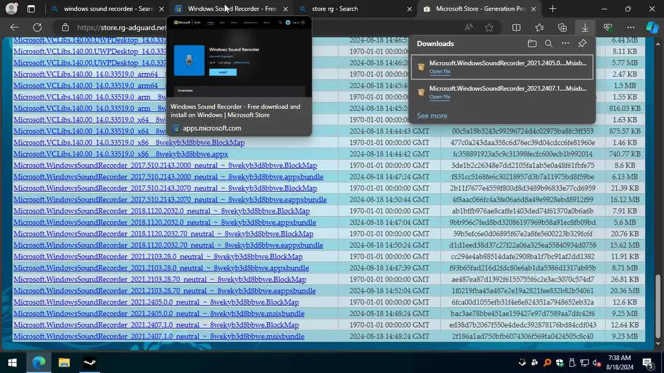Image resolution: width=664 pixels, height=373 pixels.
Task: Open the Favorites list icon
Action: tap(539, 27)
